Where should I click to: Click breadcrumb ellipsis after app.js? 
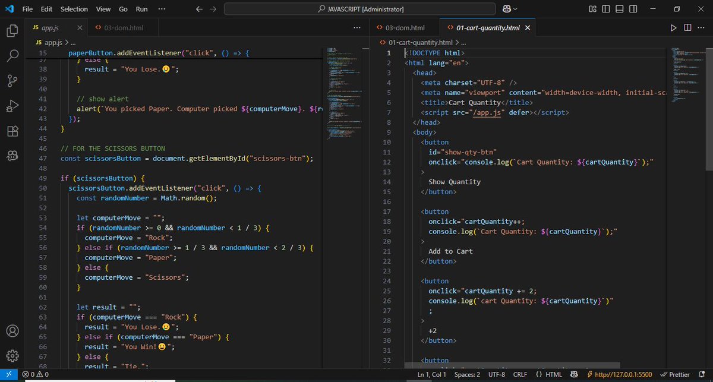click(73, 43)
